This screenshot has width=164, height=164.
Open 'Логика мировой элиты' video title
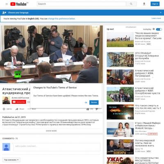145,143
